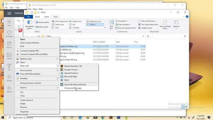Screen dimensions: 213x120
Task: Open the Windows Start menu
Action: [3, 117]
